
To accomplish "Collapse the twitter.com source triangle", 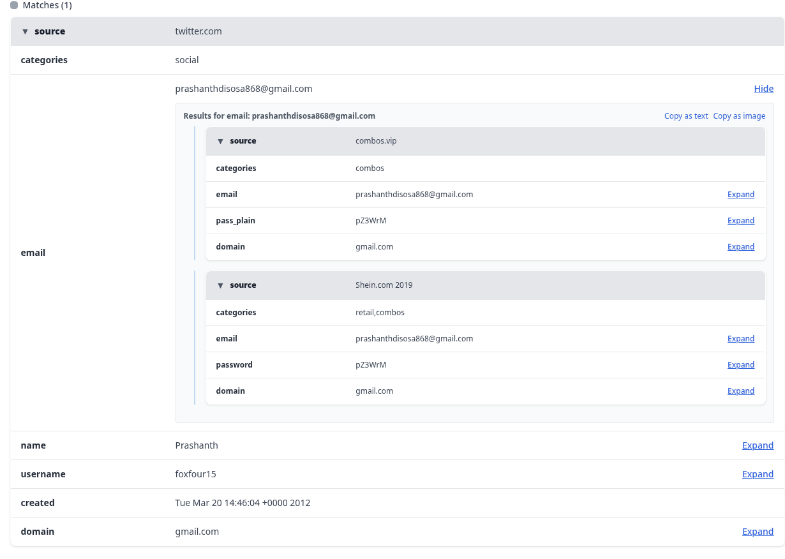I will point(25,31).
